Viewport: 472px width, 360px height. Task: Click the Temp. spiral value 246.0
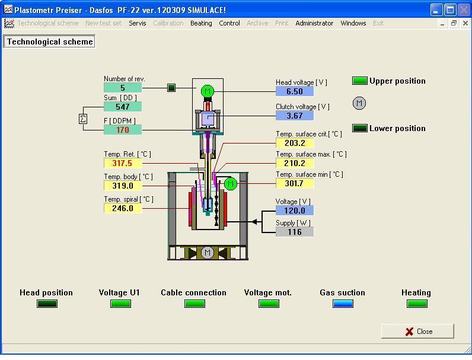[x=123, y=208]
